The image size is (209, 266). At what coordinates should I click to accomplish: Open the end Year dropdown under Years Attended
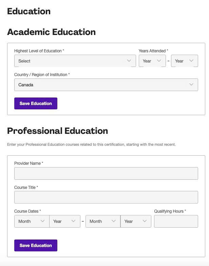coord(184,61)
